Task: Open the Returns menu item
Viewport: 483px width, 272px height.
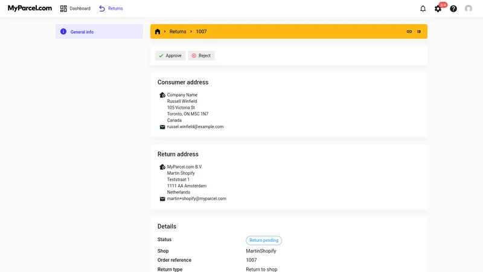Action: [111, 8]
